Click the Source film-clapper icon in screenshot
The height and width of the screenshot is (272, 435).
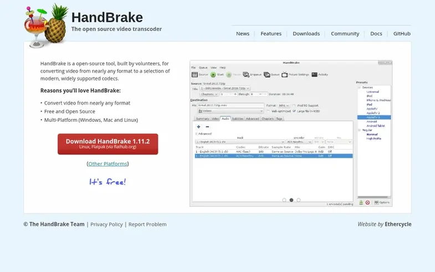[x=195, y=75]
